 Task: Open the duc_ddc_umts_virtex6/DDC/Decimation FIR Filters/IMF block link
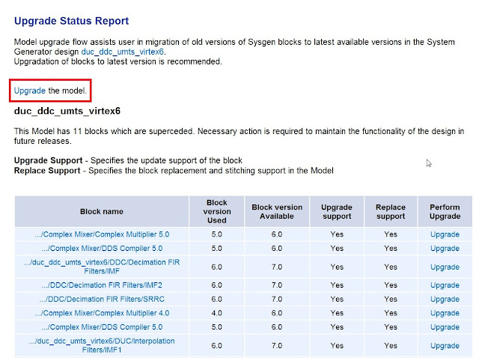pos(102,267)
